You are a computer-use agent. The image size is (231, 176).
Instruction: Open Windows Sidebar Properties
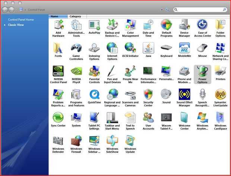(94, 144)
